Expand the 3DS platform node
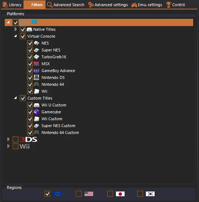 click(8, 139)
